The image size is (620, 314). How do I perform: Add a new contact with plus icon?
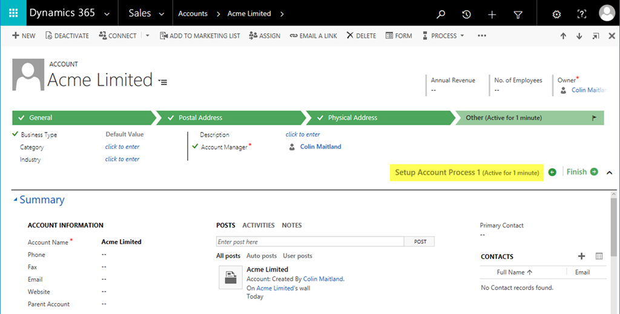pyautogui.click(x=582, y=257)
